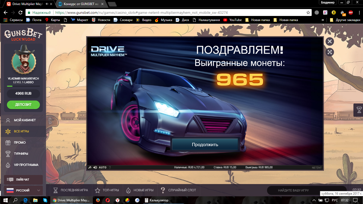Reload the page
Screen dimensions: 363x204
pos(20,13)
